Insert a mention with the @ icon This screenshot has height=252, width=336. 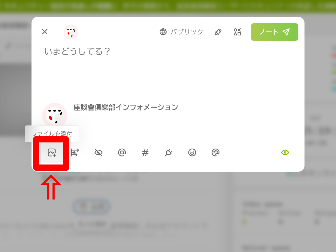tap(122, 153)
